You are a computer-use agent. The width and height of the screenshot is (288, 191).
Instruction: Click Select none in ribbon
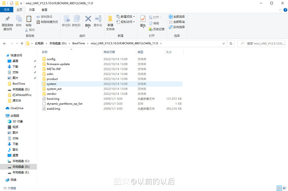point(177,22)
